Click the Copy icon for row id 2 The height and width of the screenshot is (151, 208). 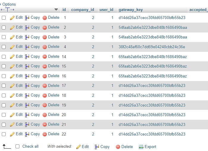(27, 28)
